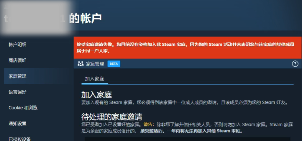The height and width of the screenshot is (141, 302).
Task: Go to 通知设置
Action: point(17,124)
